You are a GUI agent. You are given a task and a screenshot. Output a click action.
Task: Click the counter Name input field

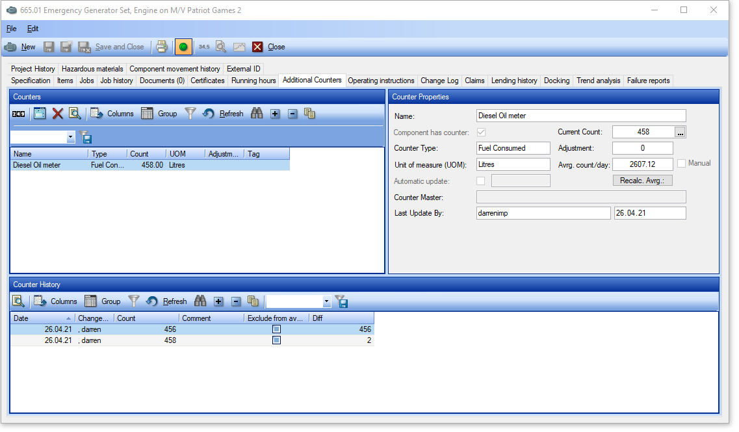(580, 116)
